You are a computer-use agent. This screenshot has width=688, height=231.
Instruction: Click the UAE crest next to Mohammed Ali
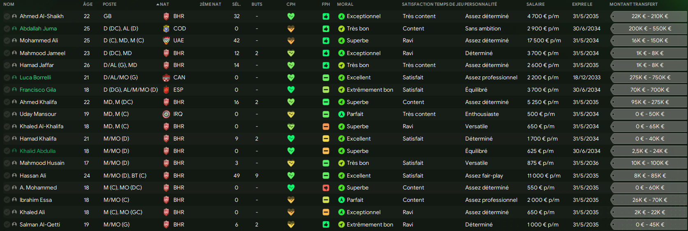[166, 41]
